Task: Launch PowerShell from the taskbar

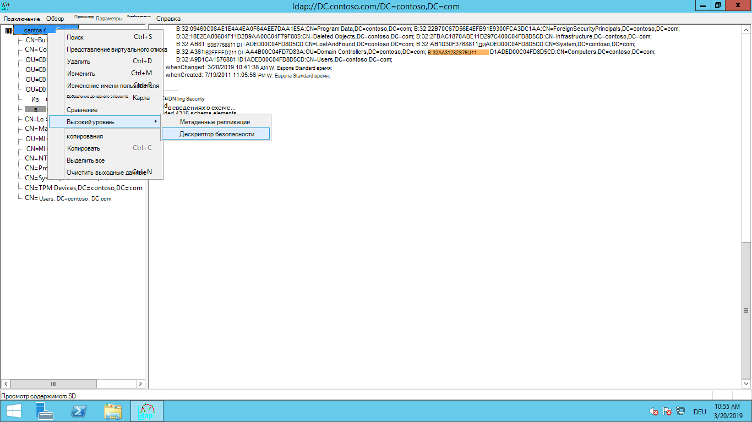Action: [x=79, y=411]
